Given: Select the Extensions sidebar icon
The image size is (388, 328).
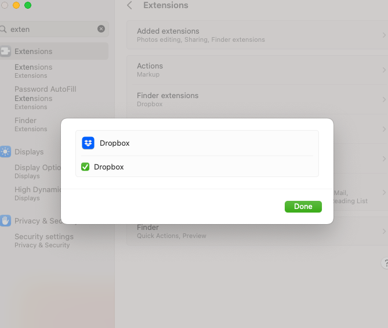Looking at the screenshot, I should click(x=5, y=51).
